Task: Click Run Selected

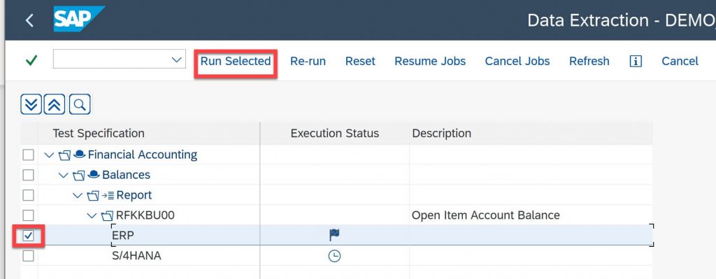Action: [236, 62]
